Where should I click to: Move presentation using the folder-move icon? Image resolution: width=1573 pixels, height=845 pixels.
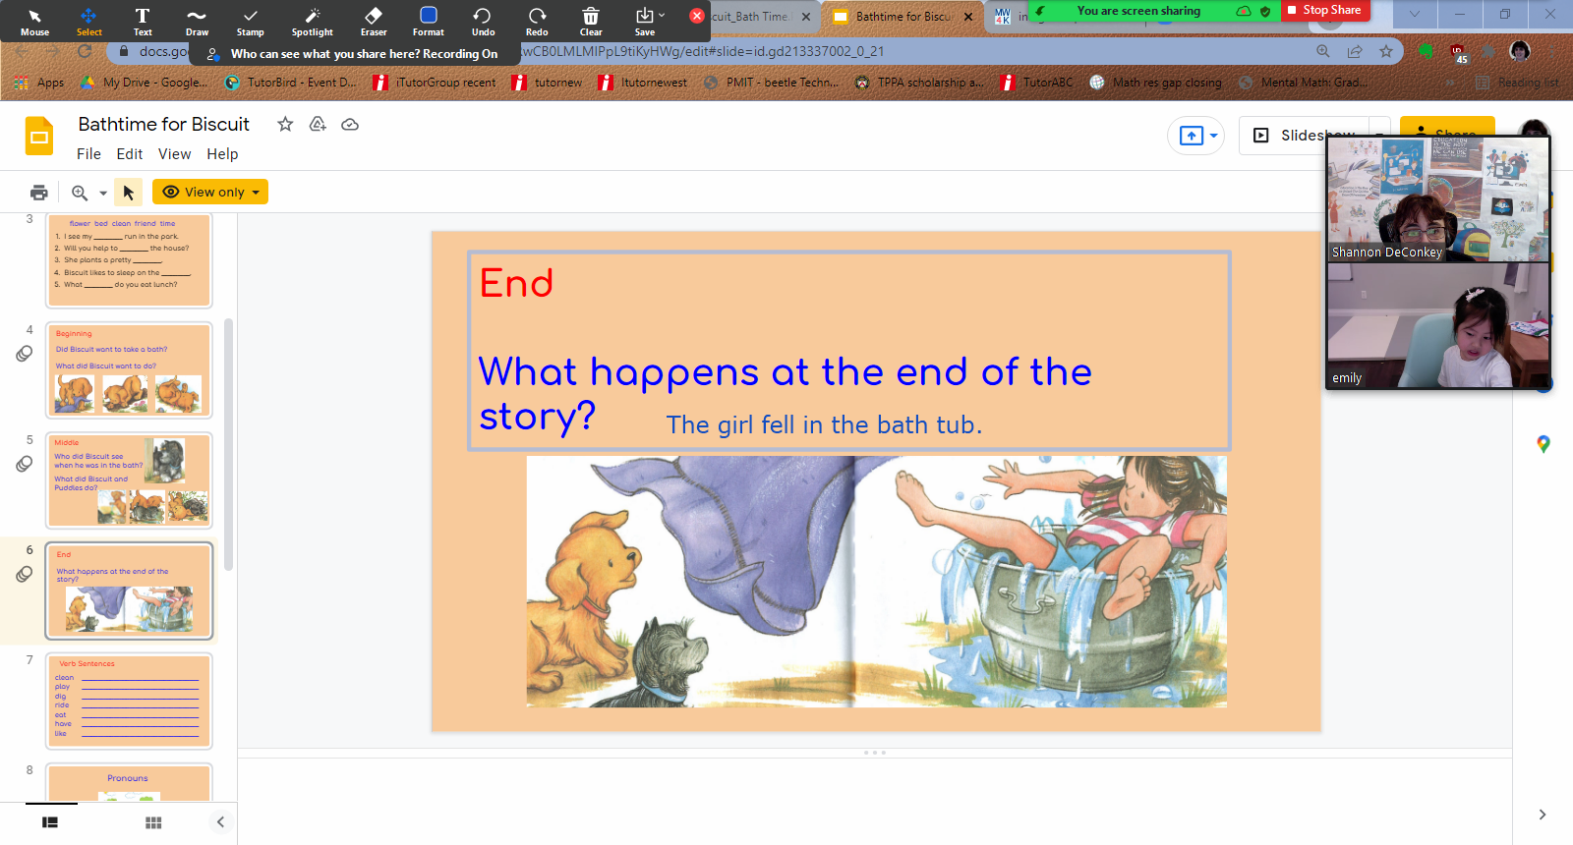click(x=318, y=124)
